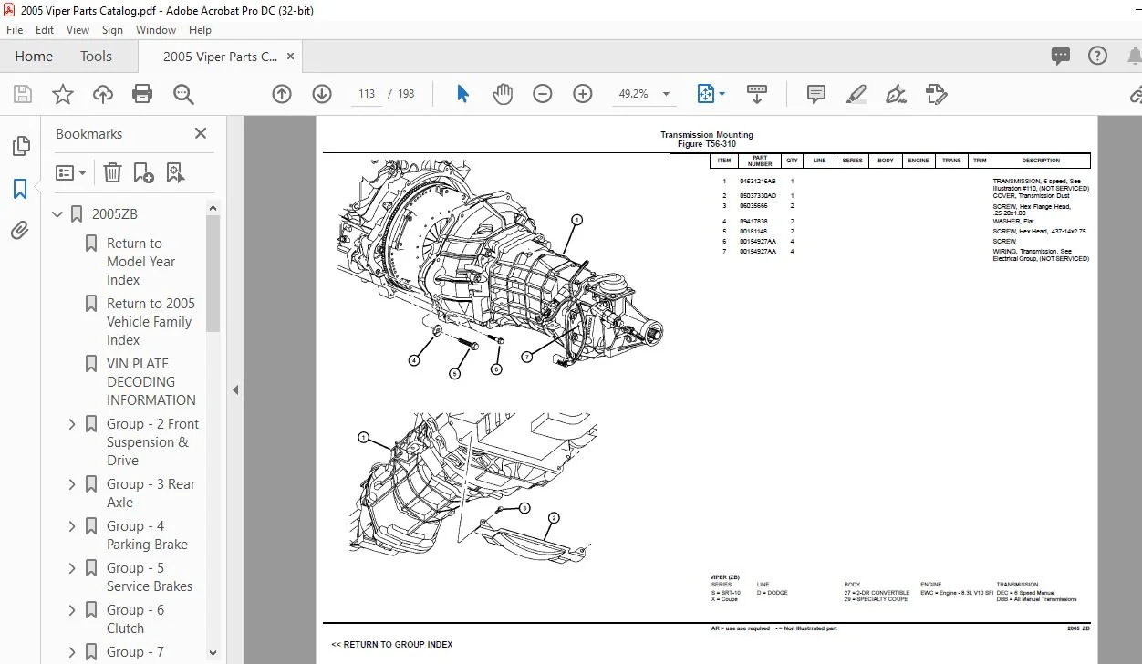Image resolution: width=1142 pixels, height=664 pixels.
Task: Expand Group - 2 Front Suspension bookmark
Action: (x=72, y=424)
